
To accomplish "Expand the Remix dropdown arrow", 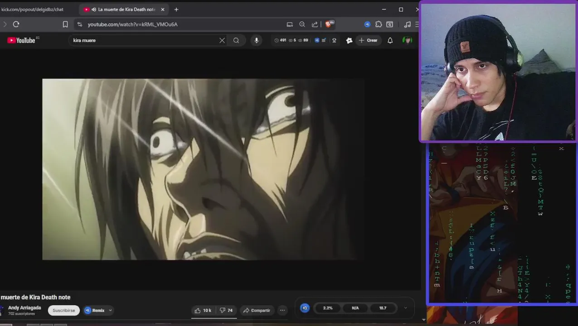I will (110, 310).
